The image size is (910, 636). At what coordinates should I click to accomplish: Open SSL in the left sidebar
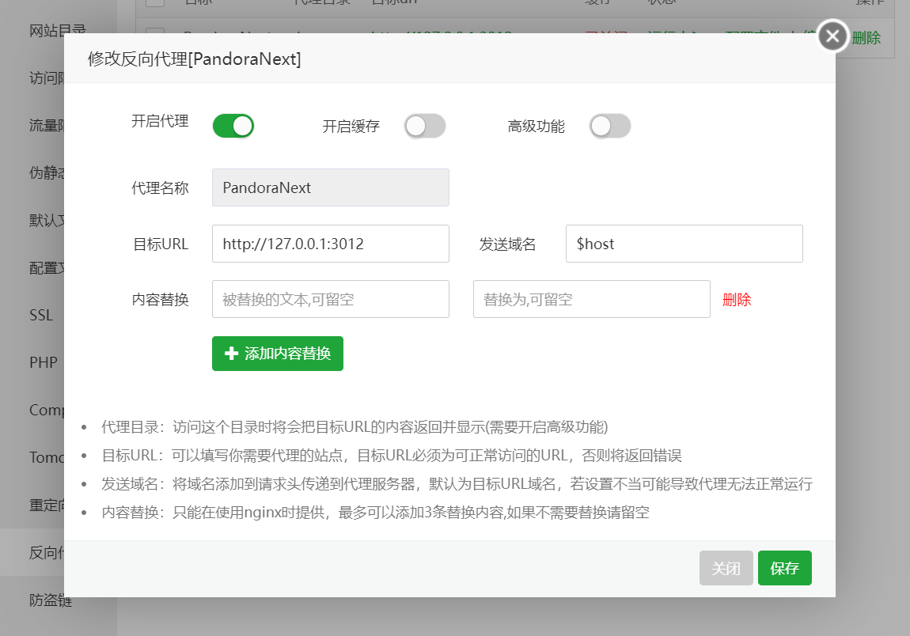point(41,315)
